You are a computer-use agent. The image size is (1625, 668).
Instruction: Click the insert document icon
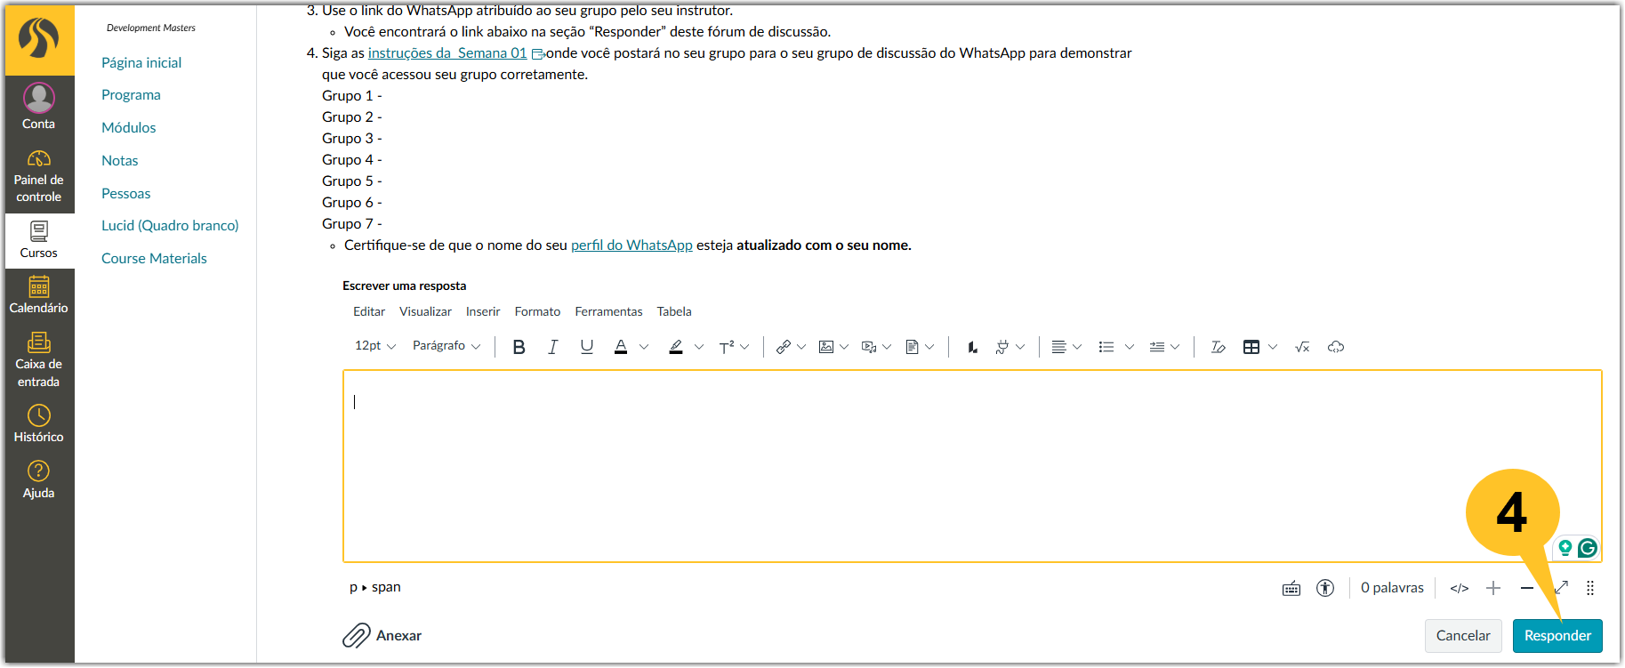(912, 347)
